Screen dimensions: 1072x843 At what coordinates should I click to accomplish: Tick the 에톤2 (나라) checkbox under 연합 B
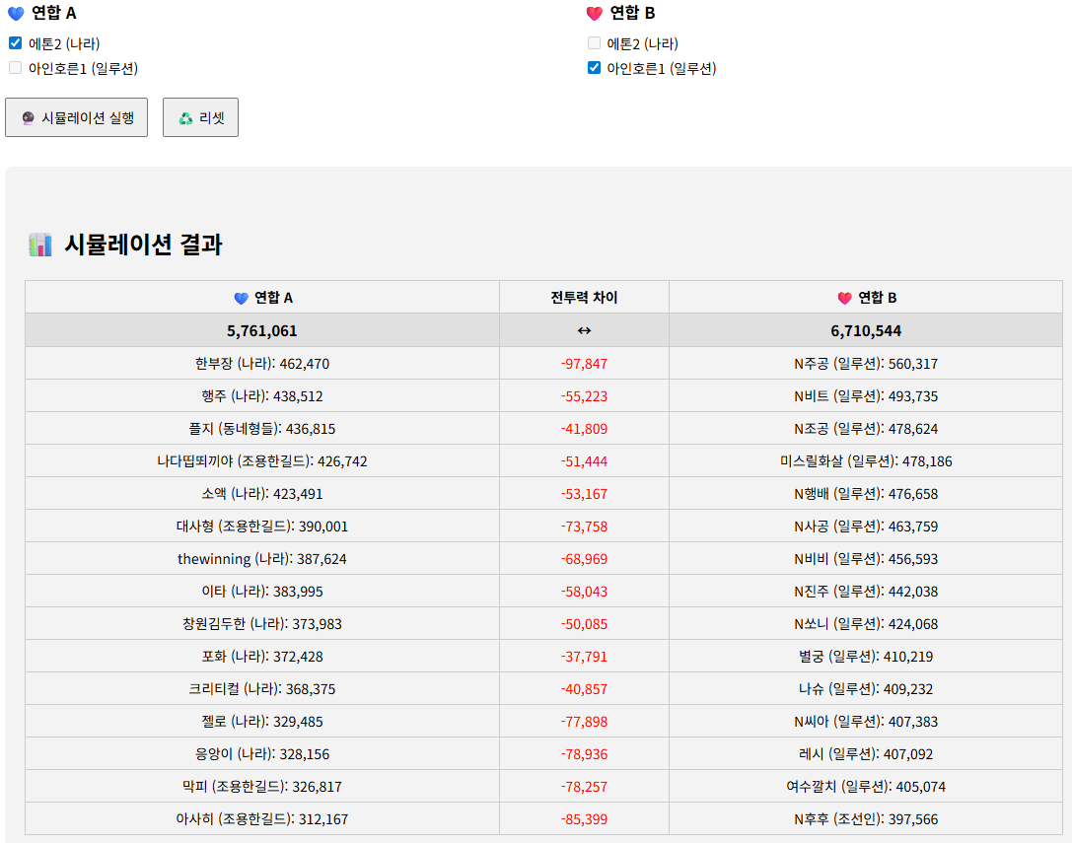594,43
